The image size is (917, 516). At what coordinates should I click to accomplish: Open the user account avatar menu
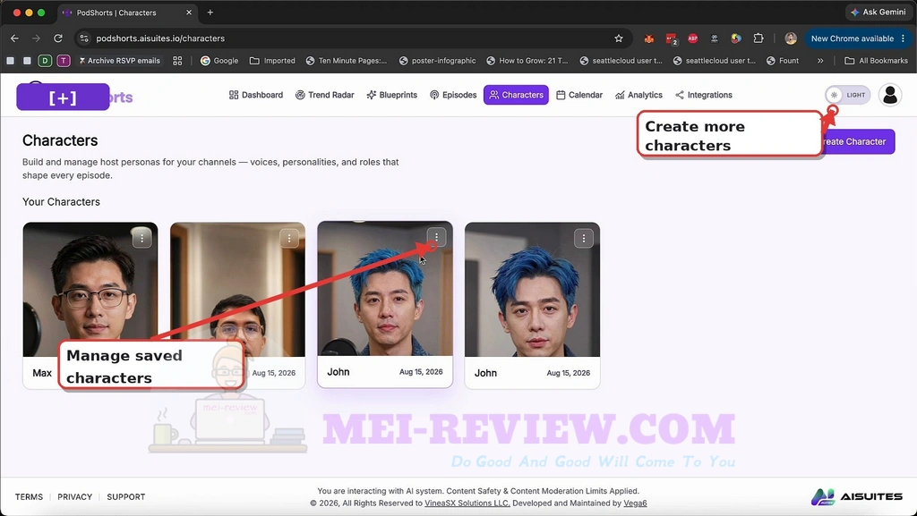890,95
